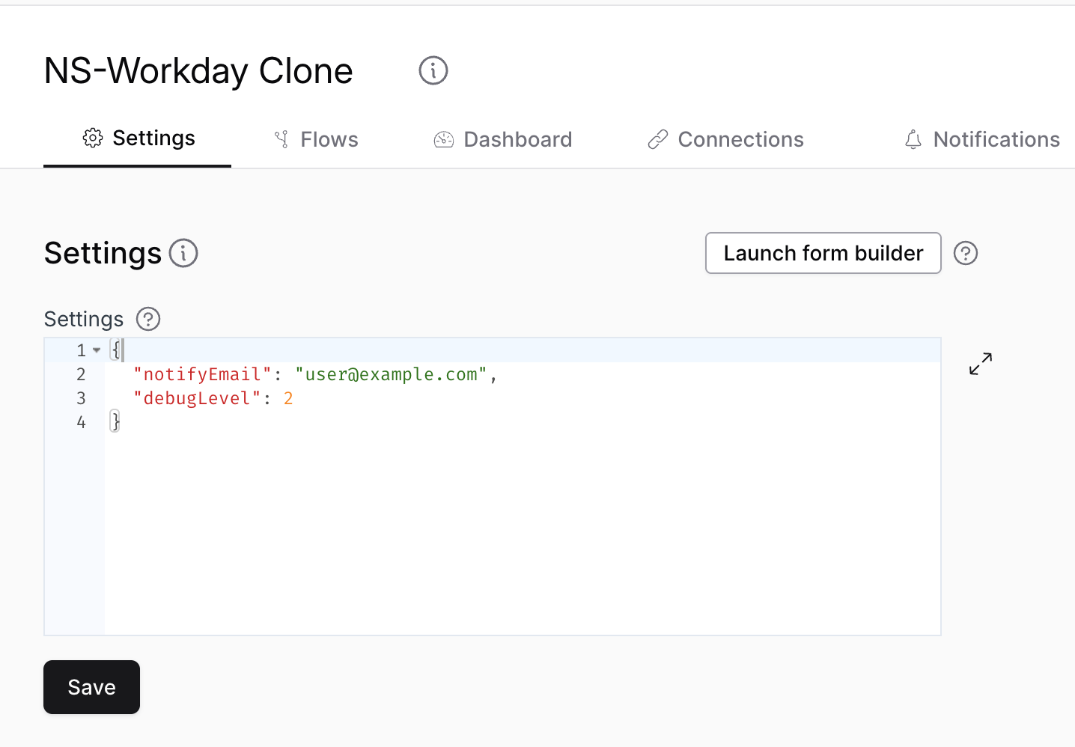Select the "user@example.com" value in the editor

click(392, 374)
